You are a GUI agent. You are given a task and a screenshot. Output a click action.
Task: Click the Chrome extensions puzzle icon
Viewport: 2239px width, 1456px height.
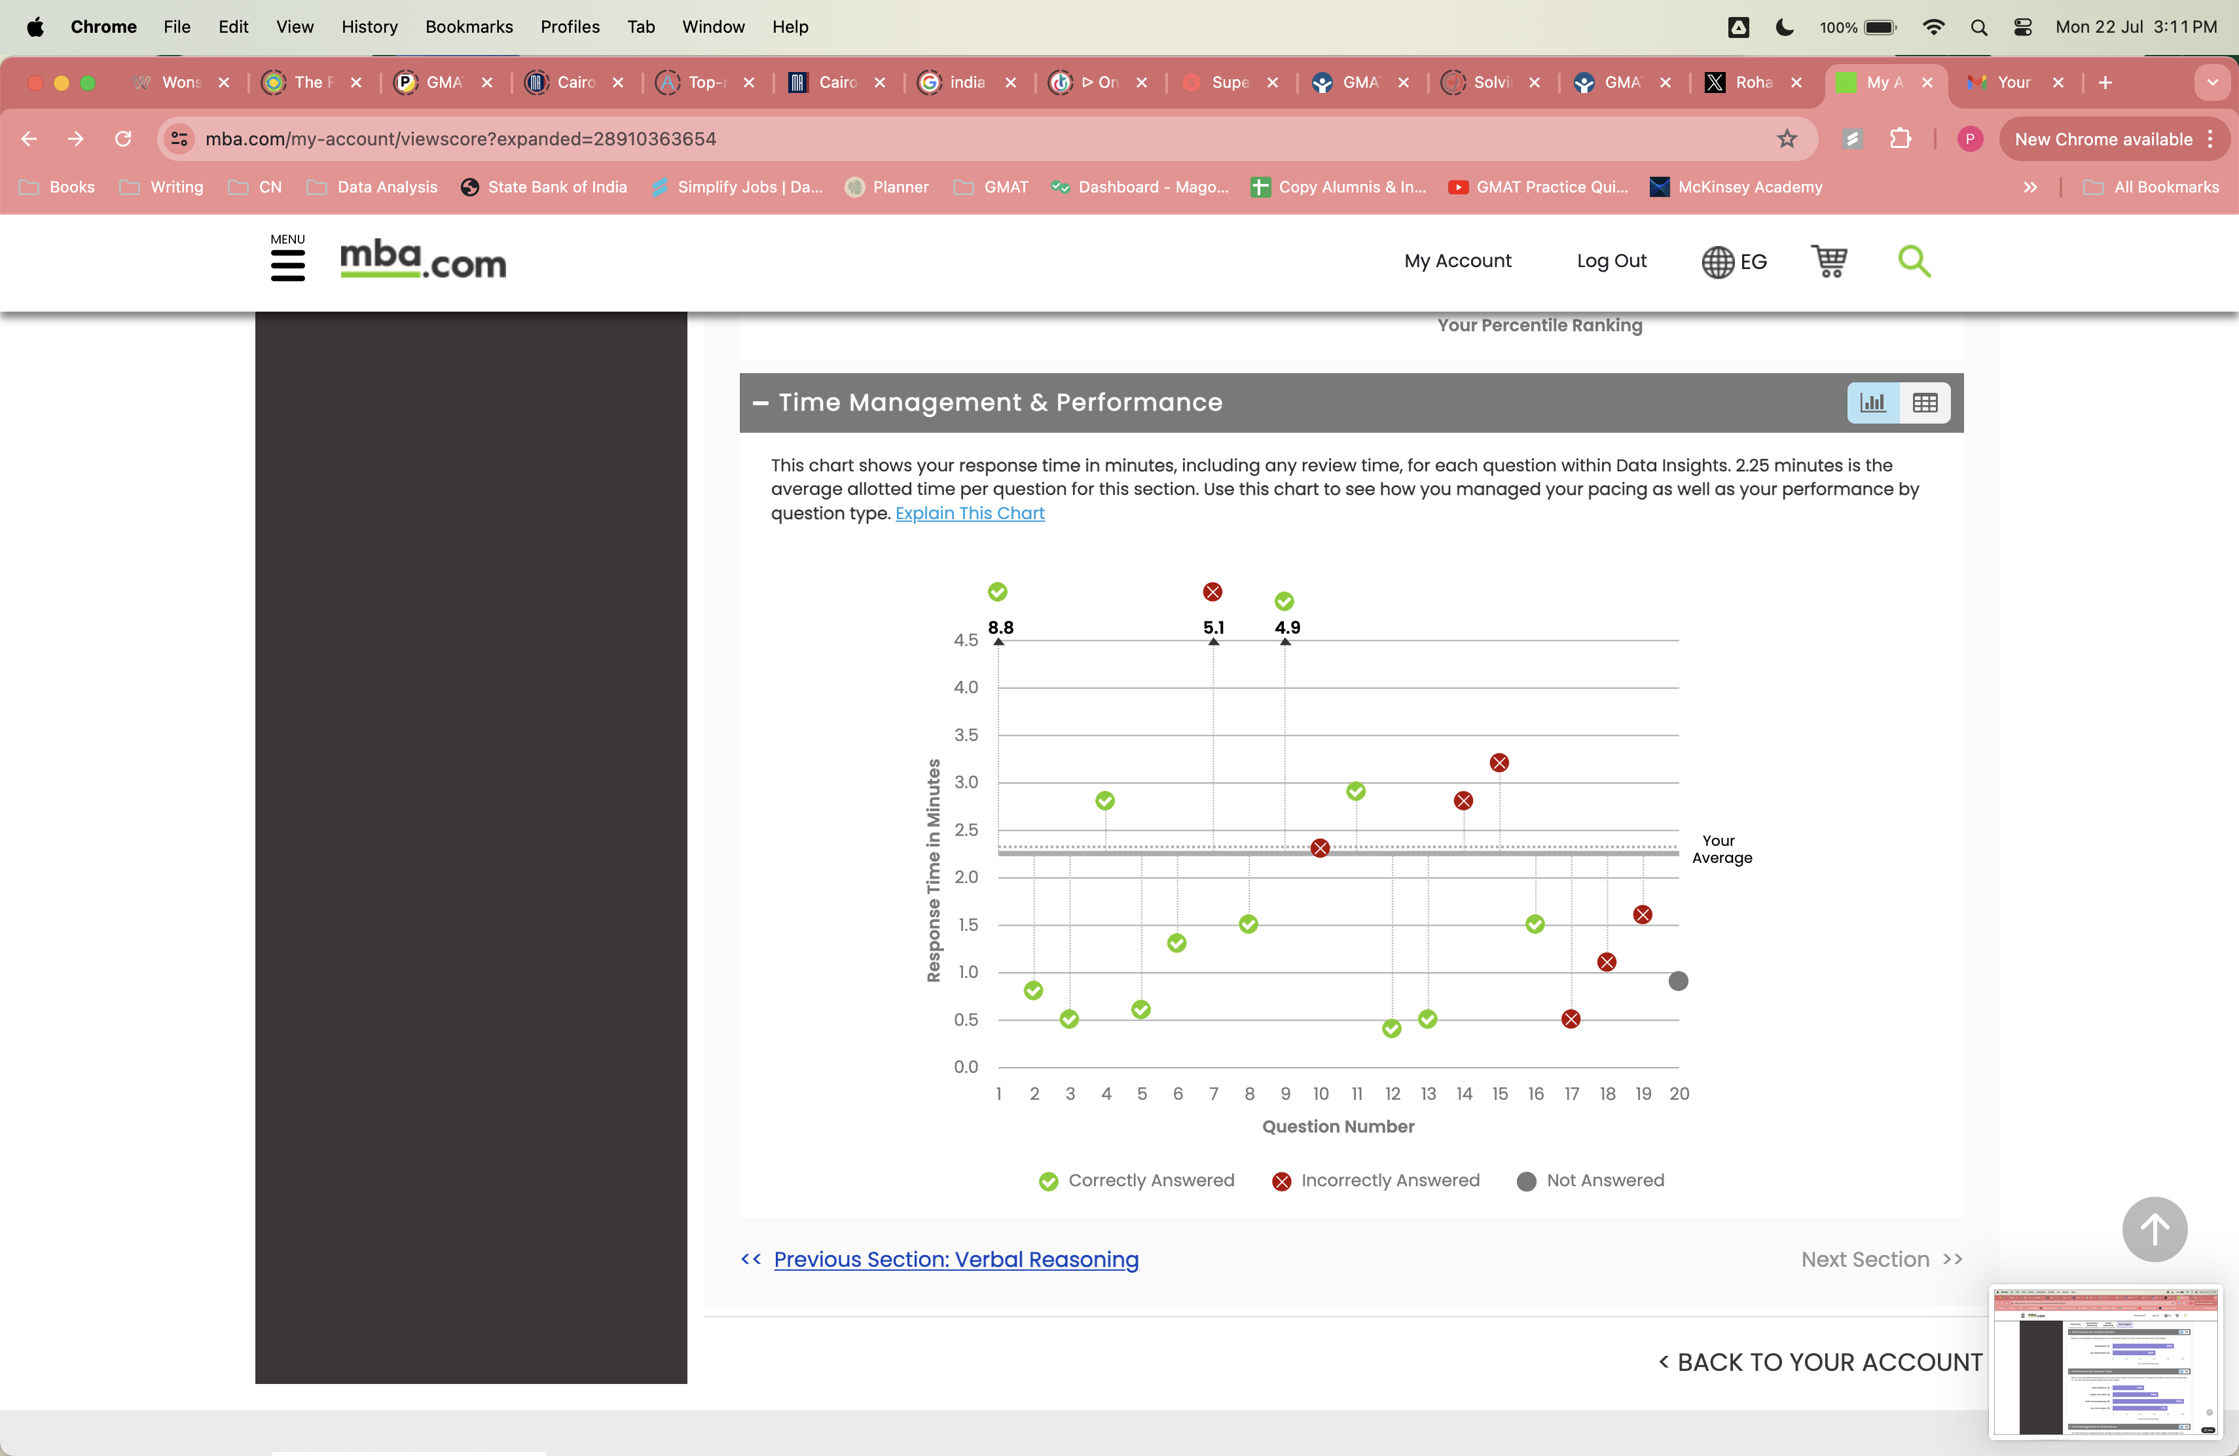click(x=1901, y=138)
